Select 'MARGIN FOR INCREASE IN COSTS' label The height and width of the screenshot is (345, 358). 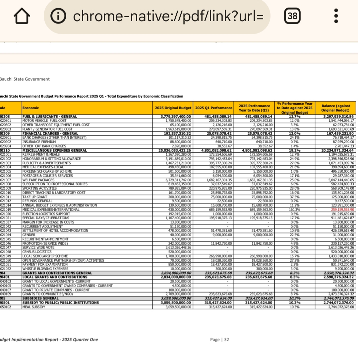point(48,222)
